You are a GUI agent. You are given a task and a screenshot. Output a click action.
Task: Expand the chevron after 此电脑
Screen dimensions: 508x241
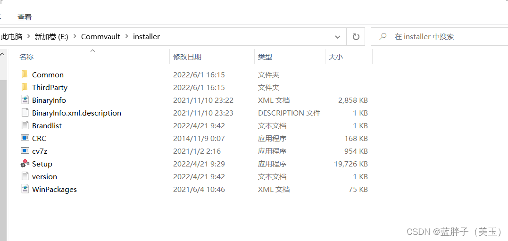click(x=28, y=37)
